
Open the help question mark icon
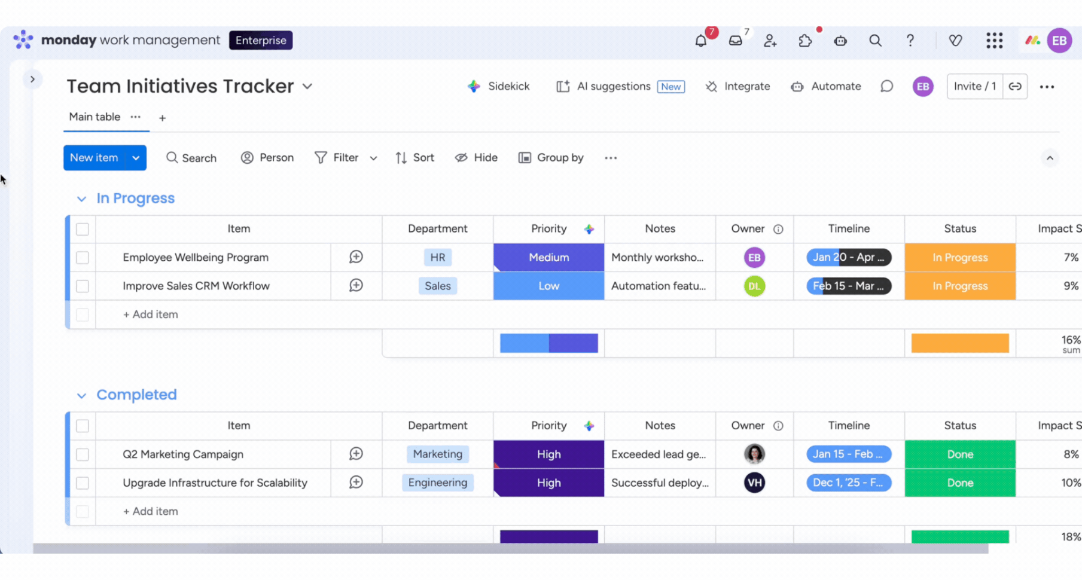point(910,41)
